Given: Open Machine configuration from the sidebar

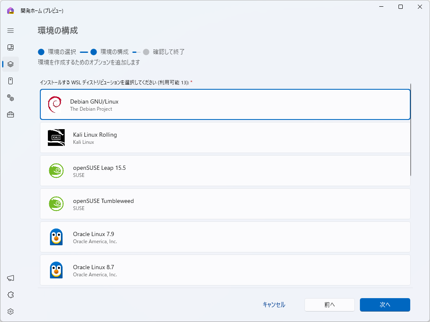Looking at the screenshot, I should coord(10,80).
